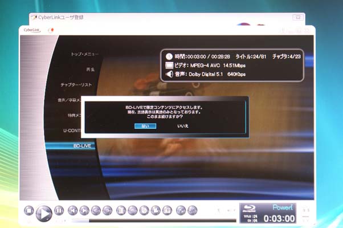Click the film icon beside ビデオ
343x228 pixels.
pos(169,65)
